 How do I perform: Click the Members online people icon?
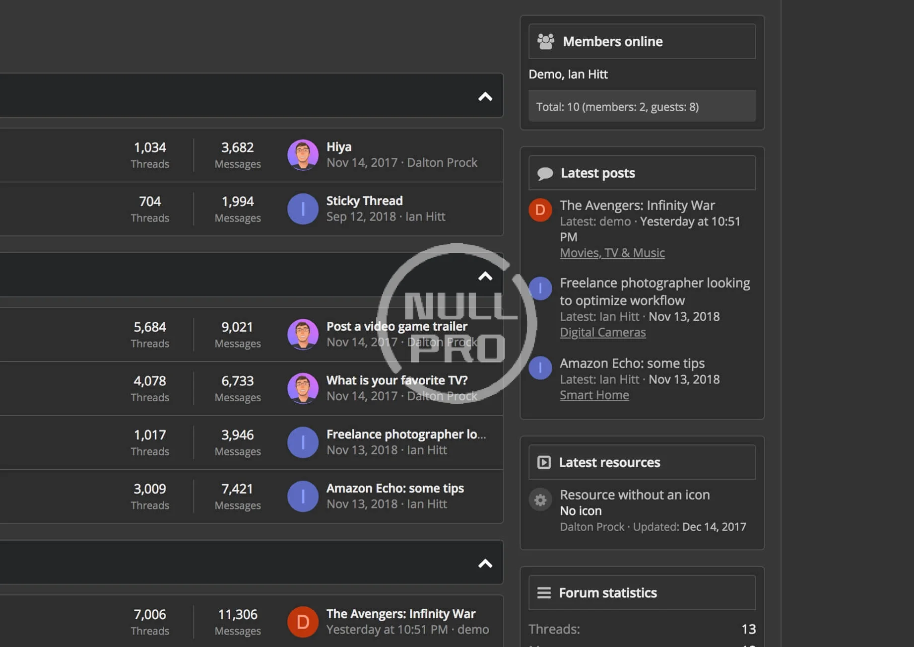pyautogui.click(x=546, y=42)
